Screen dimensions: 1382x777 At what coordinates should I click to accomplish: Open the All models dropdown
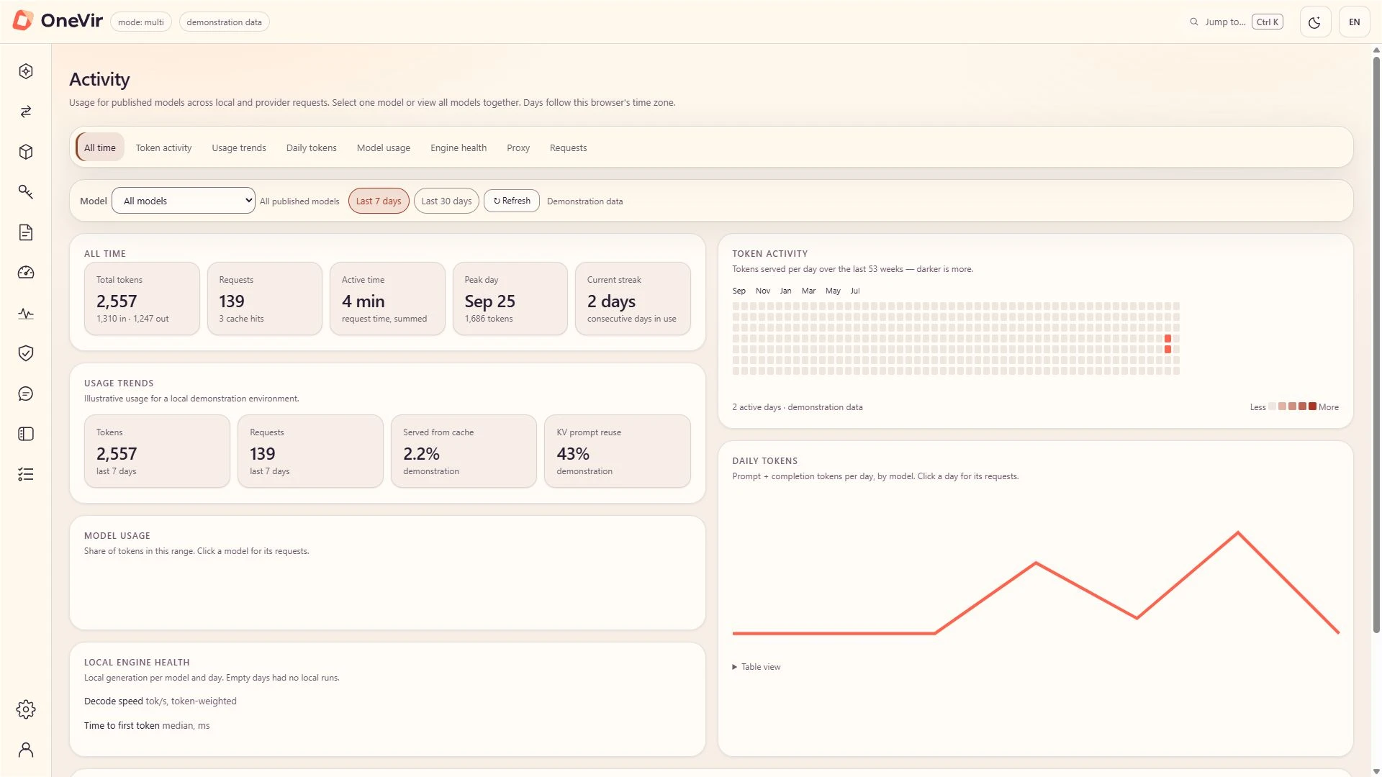184,201
